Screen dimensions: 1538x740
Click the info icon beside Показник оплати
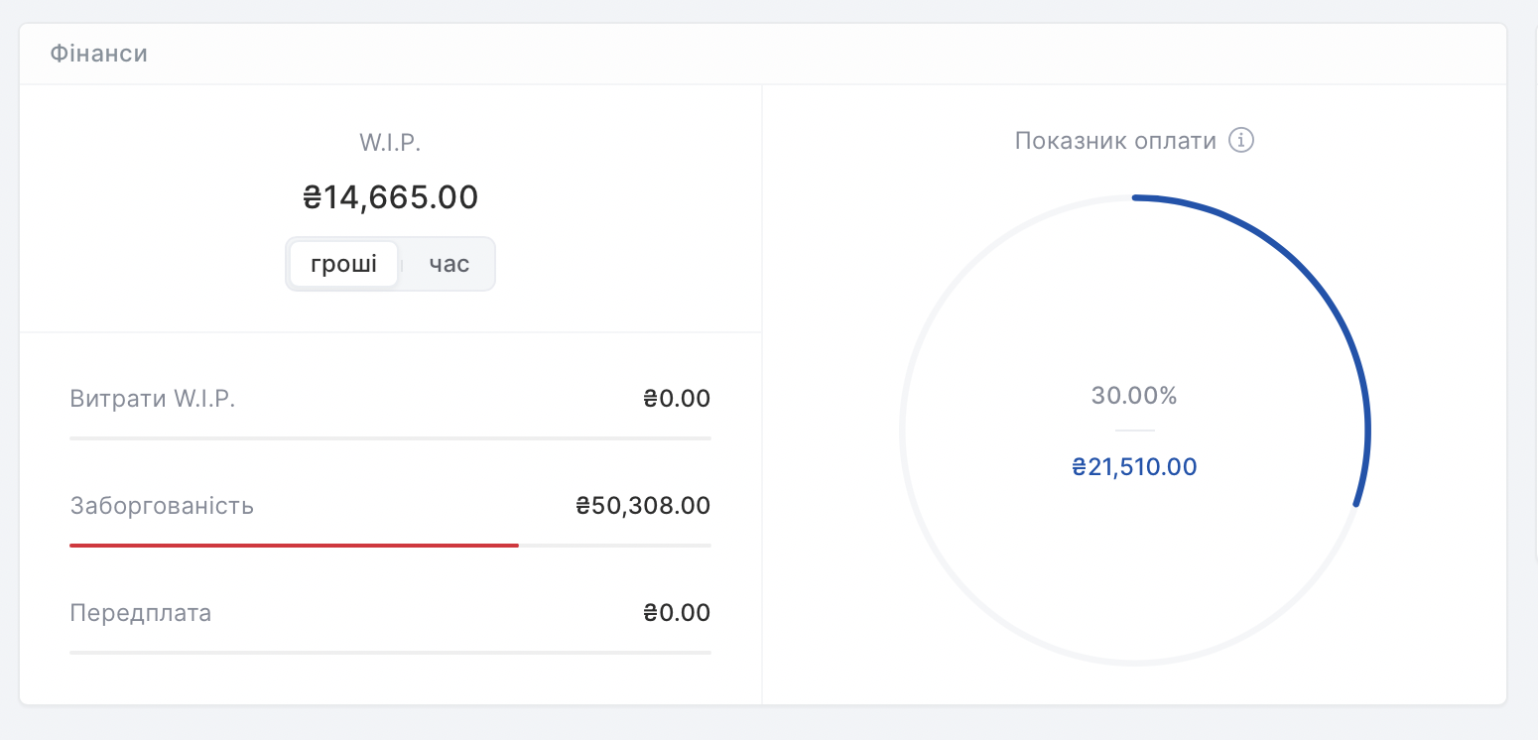1241,141
